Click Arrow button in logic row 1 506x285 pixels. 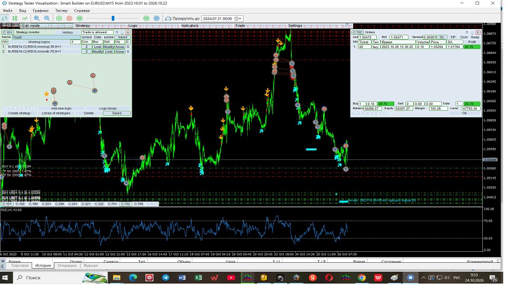[120, 47]
